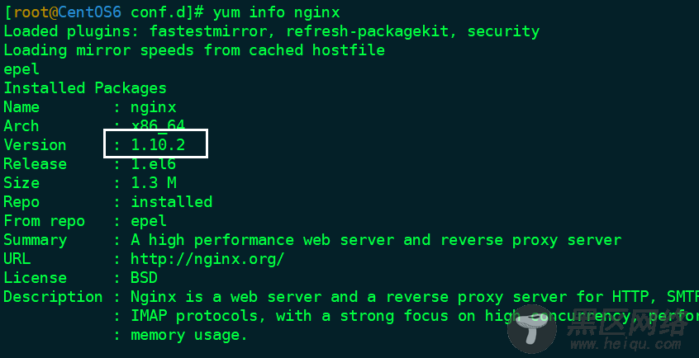Click the 'From repo' epel value

[x=149, y=221]
